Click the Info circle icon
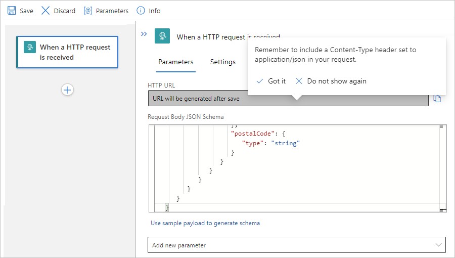455x258 pixels. coord(141,11)
